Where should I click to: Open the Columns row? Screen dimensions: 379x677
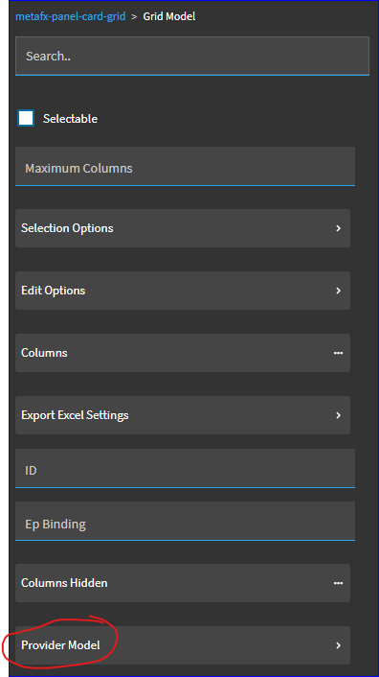click(183, 353)
